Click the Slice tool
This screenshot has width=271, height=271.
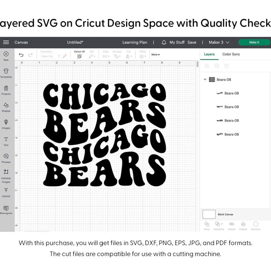coord(207,226)
